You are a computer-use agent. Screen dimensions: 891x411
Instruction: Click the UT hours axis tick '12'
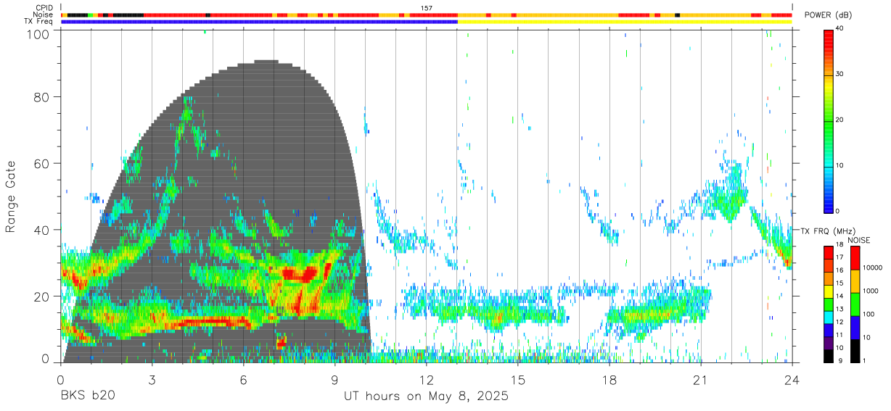coord(426,379)
